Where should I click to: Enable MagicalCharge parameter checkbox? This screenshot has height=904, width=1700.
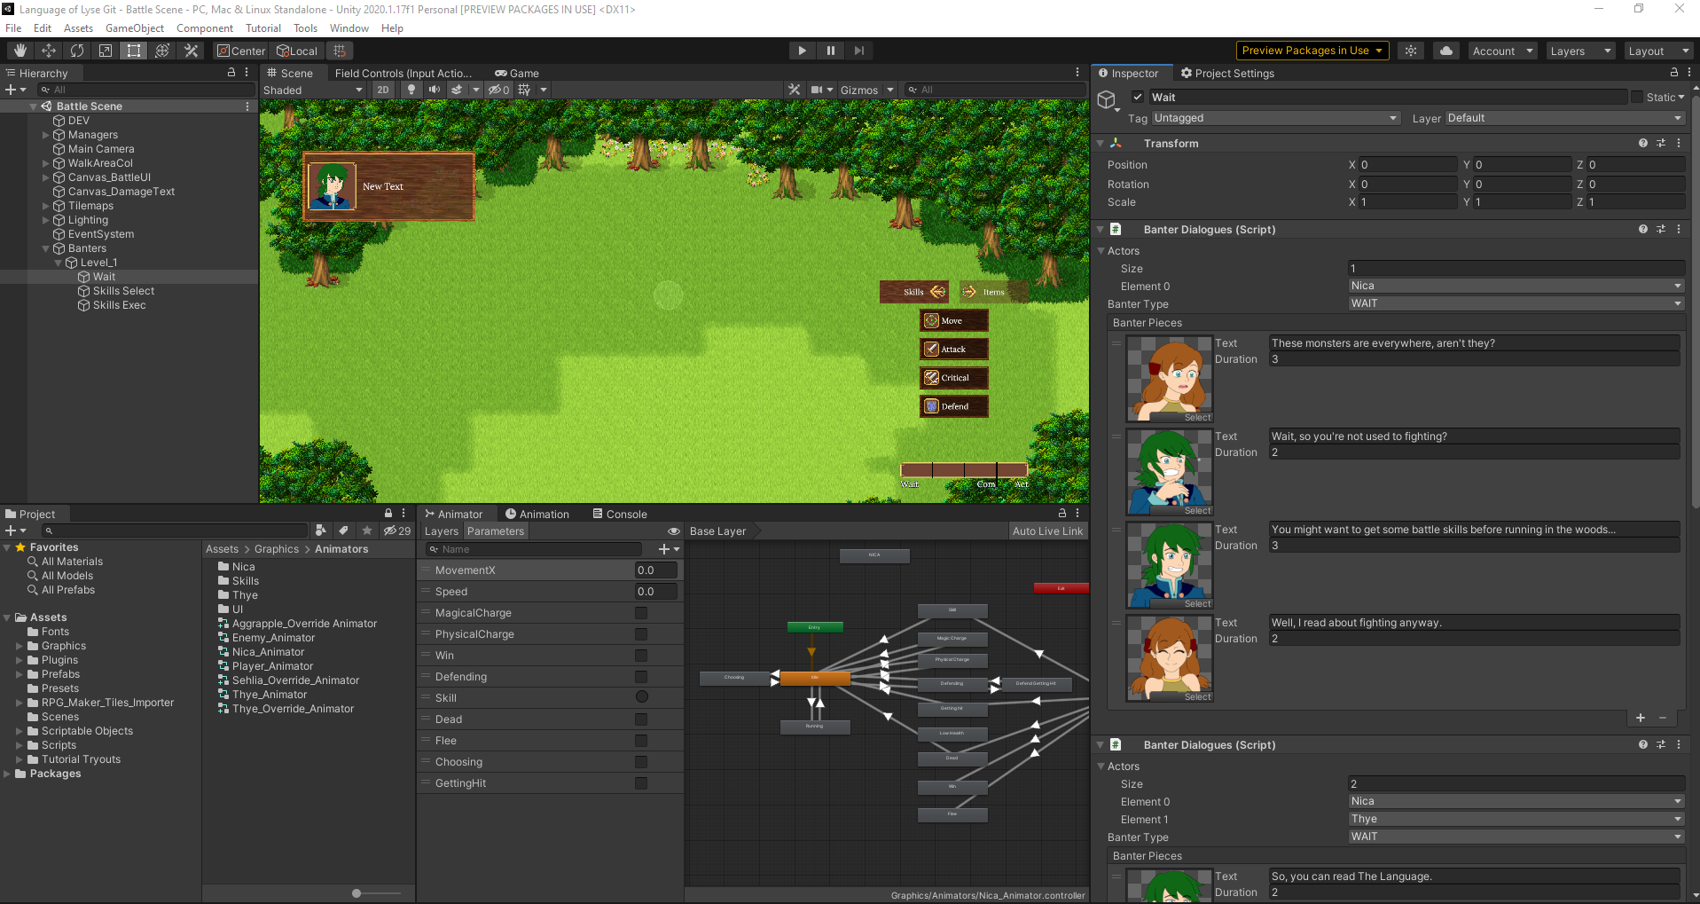tap(641, 613)
